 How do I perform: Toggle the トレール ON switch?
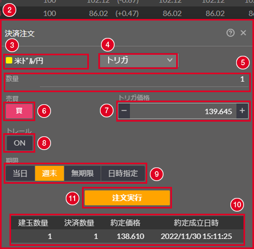pos(19,143)
